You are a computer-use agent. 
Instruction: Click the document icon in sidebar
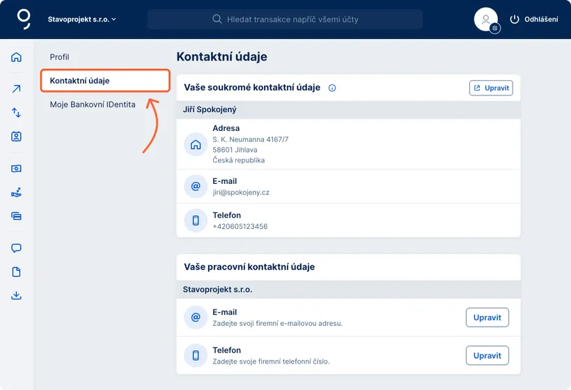click(16, 272)
